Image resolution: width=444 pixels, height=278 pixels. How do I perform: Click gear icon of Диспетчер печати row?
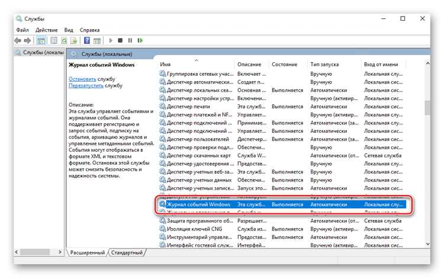coord(163,107)
